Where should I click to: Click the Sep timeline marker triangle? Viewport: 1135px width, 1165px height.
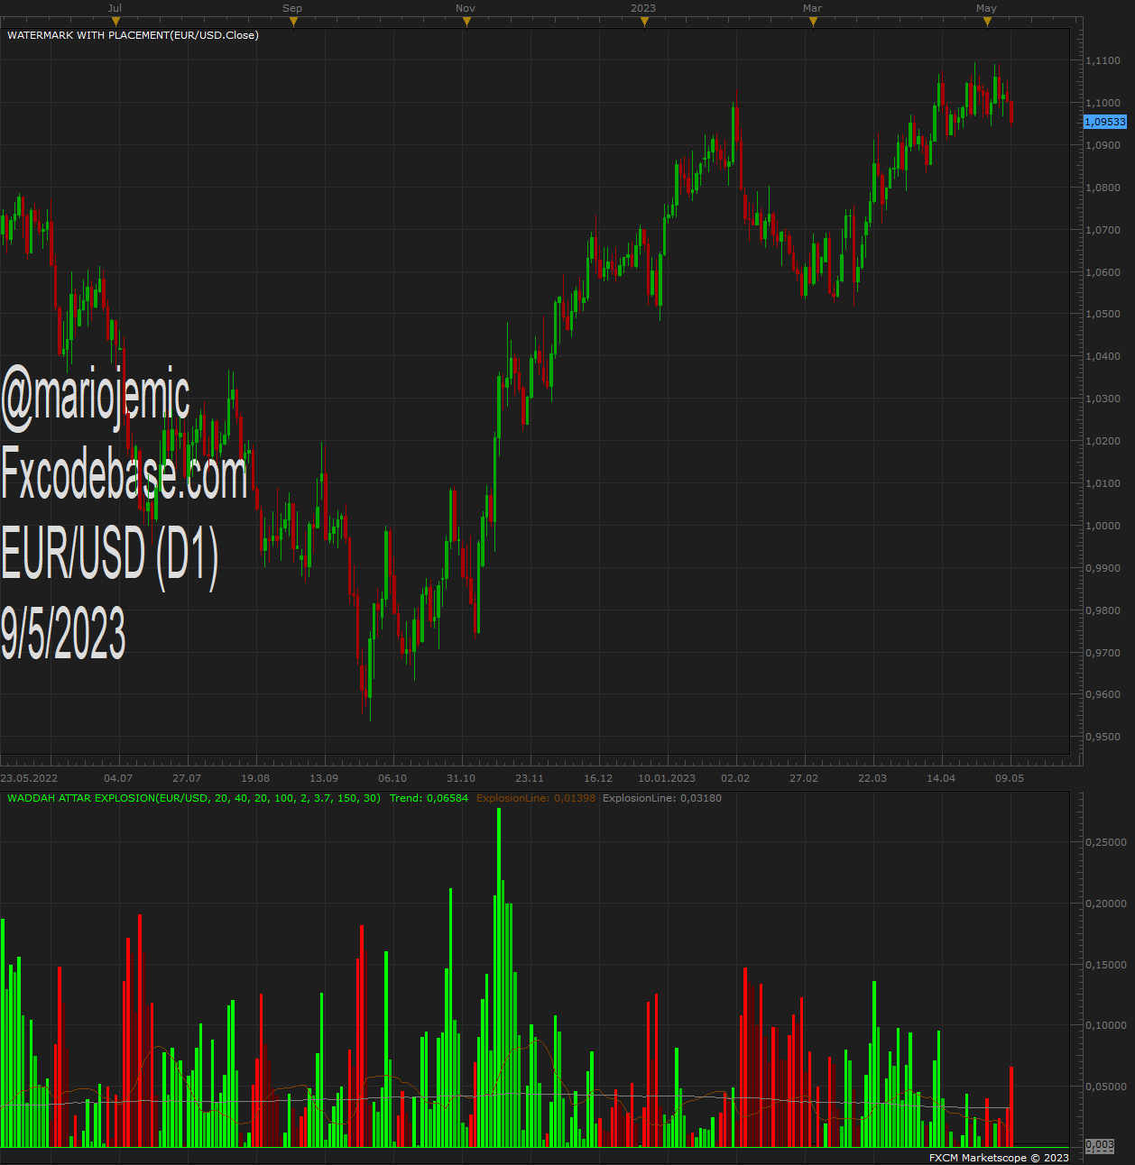pyautogui.click(x=293, y=22)
